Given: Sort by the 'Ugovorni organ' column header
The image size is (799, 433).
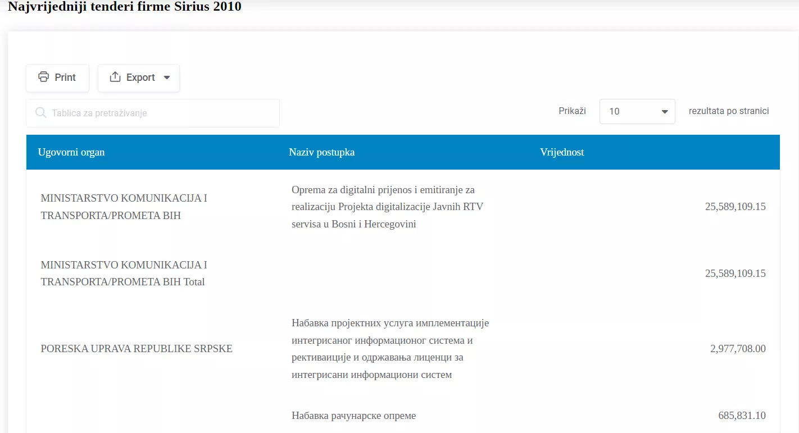Looking at the screenshot, I should (71, 152).
